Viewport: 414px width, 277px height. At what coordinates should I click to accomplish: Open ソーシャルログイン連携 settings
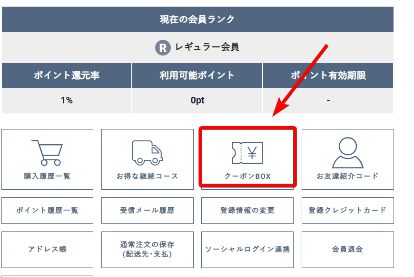point(247,249)
